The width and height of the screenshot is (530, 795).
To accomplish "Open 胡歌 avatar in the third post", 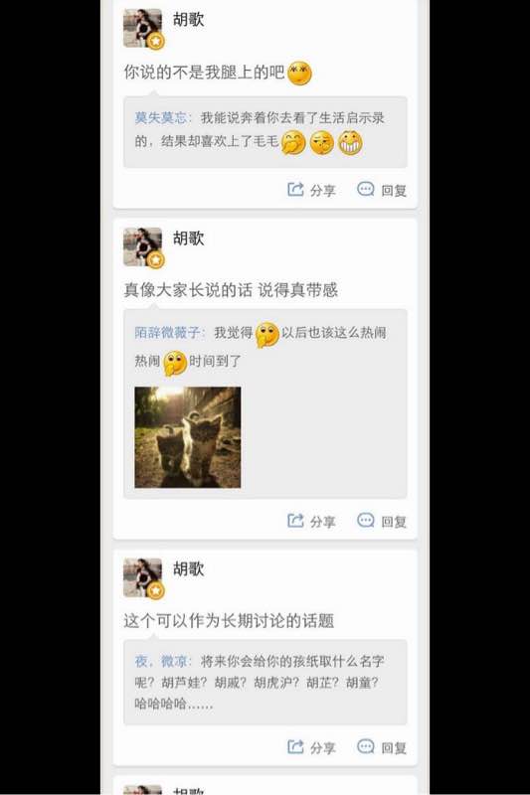I will click(142, 577).
